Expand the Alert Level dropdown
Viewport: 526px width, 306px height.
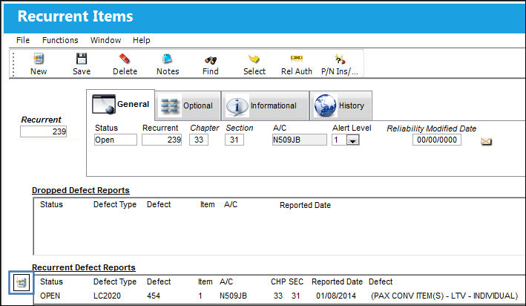tap(352, 140)
